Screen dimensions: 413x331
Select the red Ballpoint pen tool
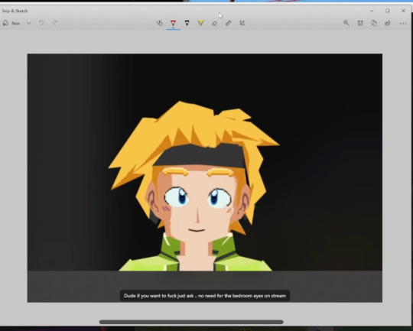pyautogui.click(x=173, y=23)
